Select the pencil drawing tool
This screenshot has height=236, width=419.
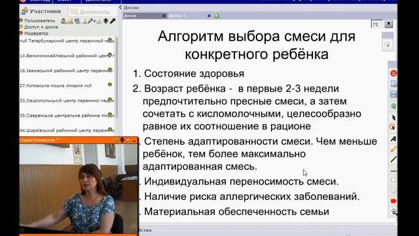click(393, 149)
